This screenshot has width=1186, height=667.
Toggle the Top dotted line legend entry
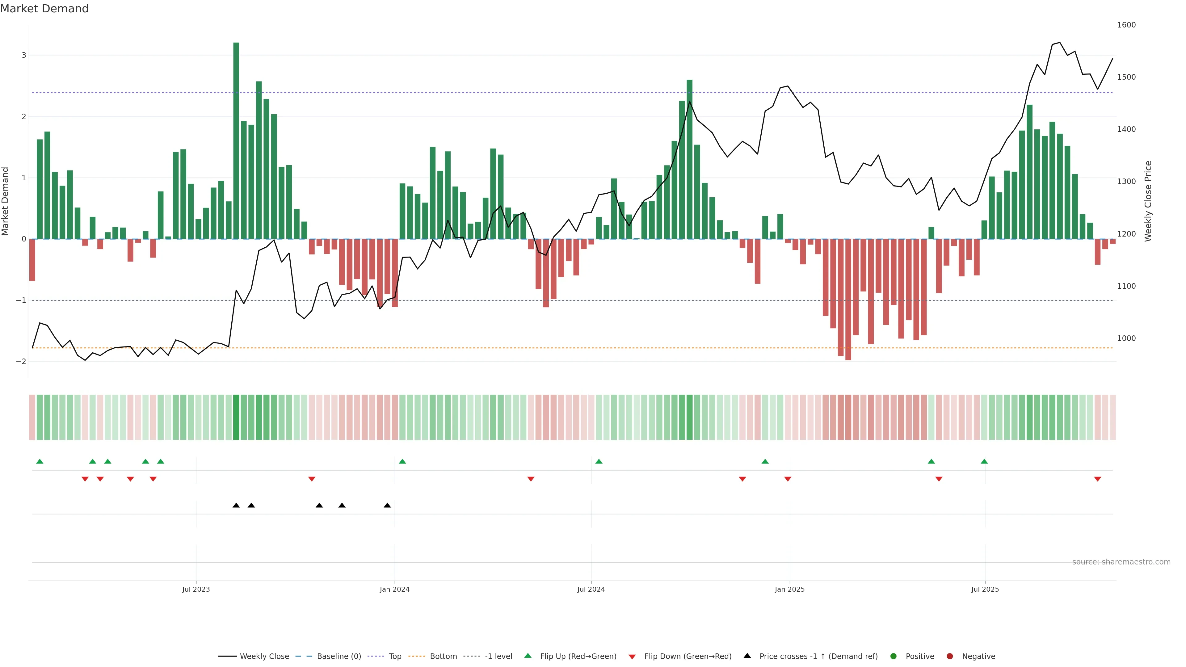point(395,656)
